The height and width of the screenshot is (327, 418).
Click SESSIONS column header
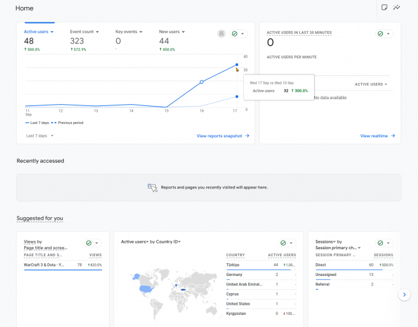click(384, 255)
